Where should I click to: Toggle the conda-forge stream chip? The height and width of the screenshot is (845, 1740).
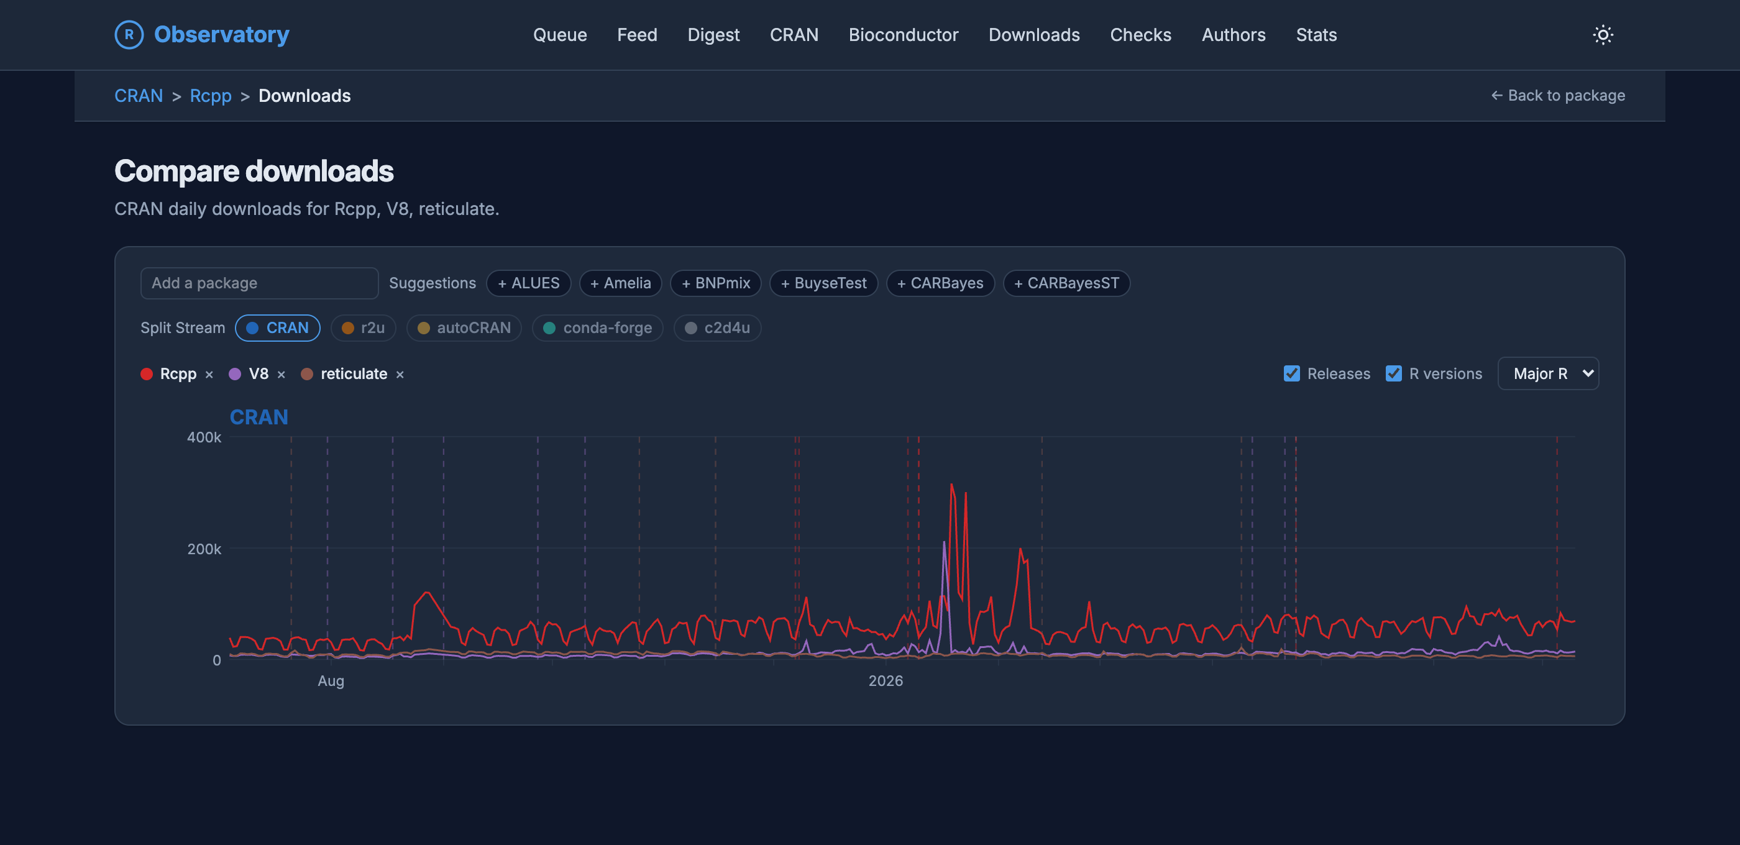(x=598, y=327)
